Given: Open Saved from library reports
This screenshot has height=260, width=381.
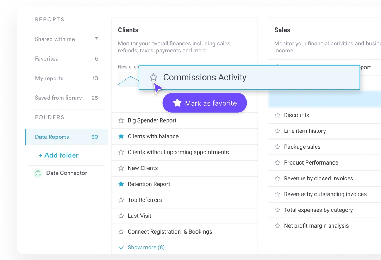Looking at the screenshot, I should coord(58,98).
